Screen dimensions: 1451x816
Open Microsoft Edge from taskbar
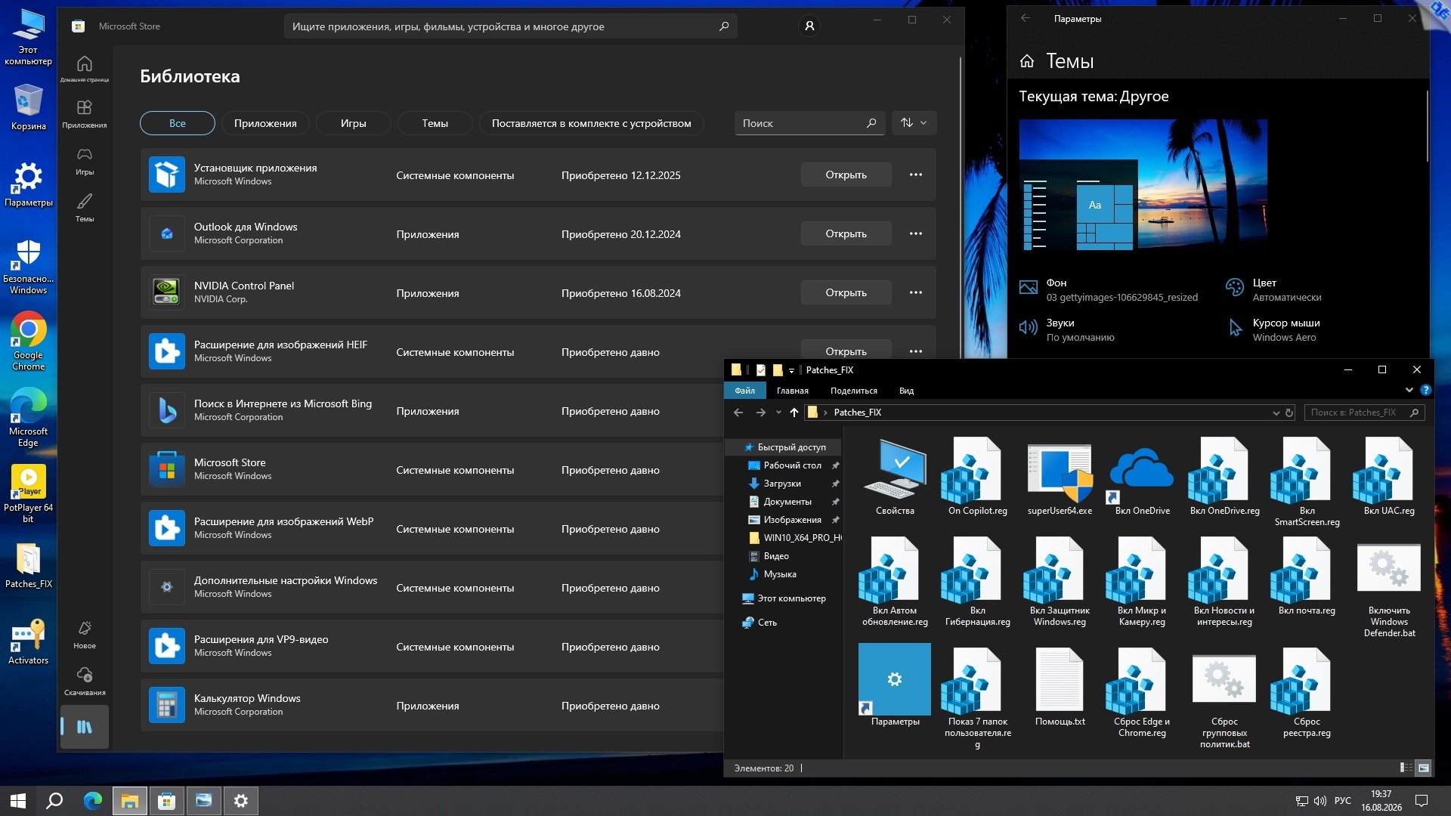[92, 801]
